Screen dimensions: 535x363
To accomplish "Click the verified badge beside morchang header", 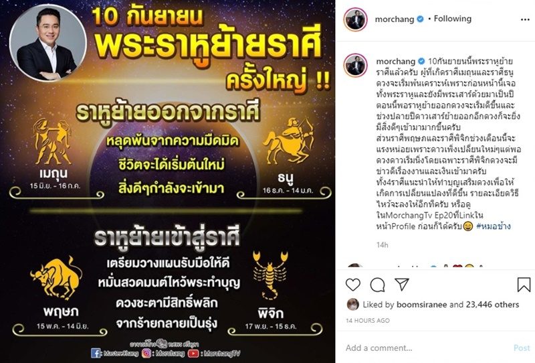I will pos(420,19).
